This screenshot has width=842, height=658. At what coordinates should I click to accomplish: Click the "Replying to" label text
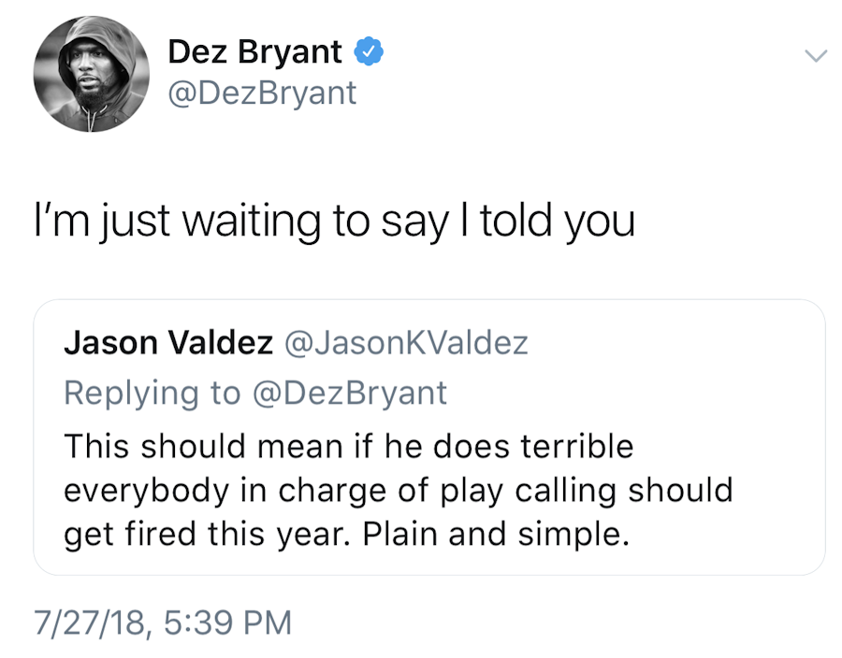(152, 393)
